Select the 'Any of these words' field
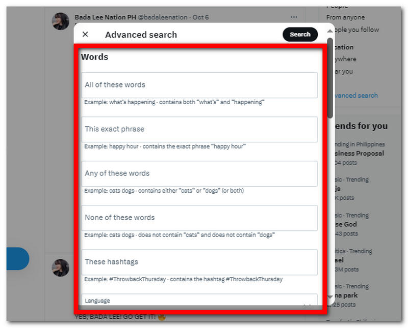The image size is (408, 328). (199, 173)
